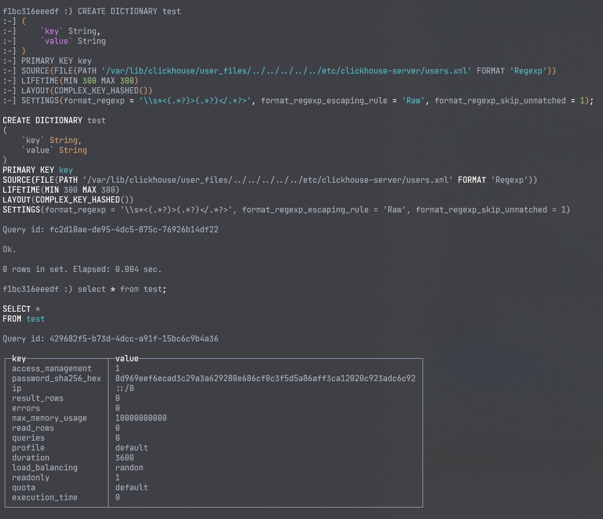Click the 3600 duration value
Screen dimensions: 603x519
click(x=125, y=458)
